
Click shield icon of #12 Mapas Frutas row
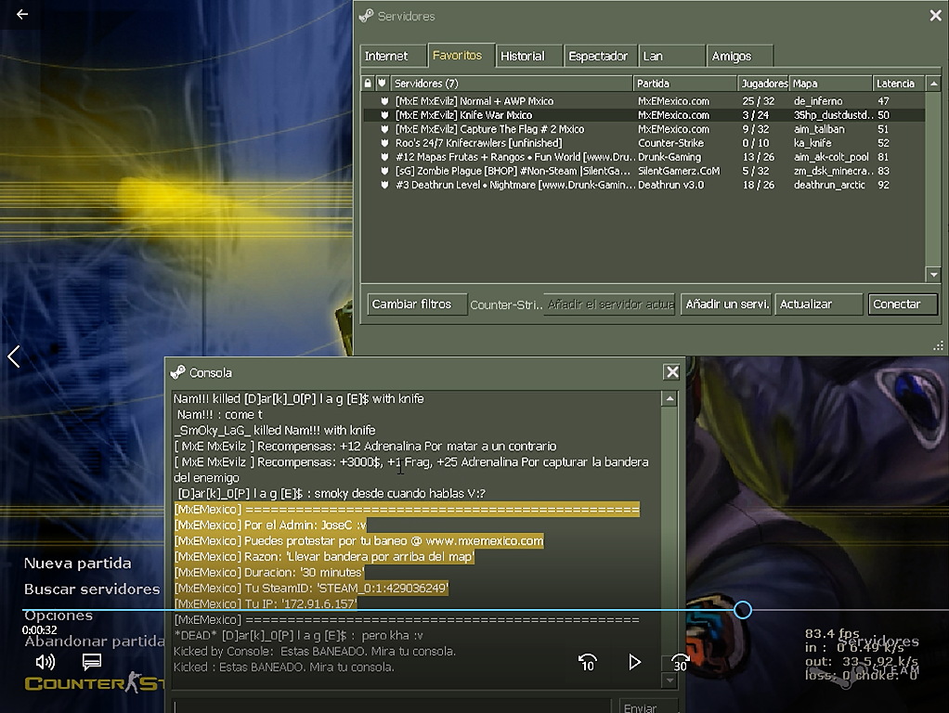[383, 157]
